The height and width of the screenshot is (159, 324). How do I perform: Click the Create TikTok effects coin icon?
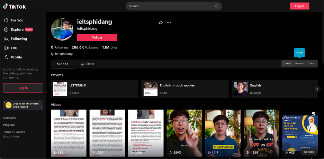8,105
